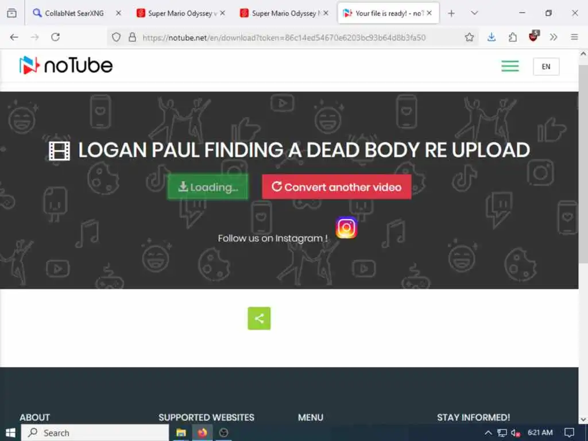
Task: Show hidden system tray icons
Action: 488,433
